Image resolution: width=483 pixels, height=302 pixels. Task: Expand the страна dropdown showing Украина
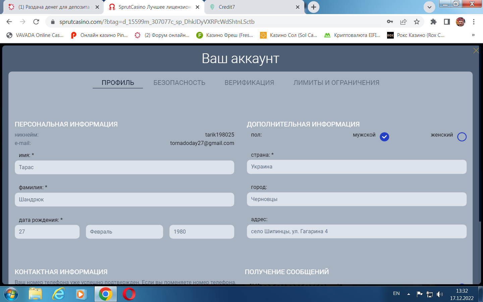click(x=357, y=167)
